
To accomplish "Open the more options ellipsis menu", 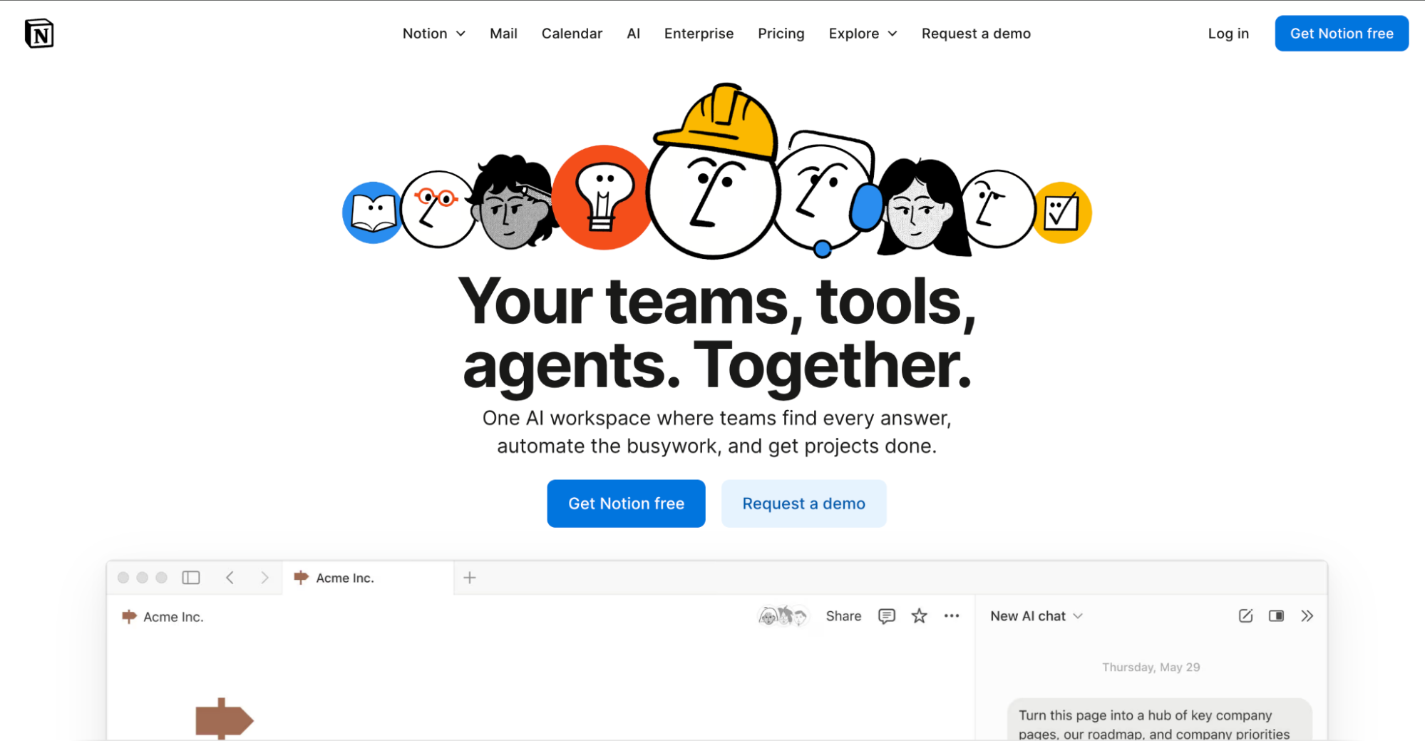I will pos(952,615).
